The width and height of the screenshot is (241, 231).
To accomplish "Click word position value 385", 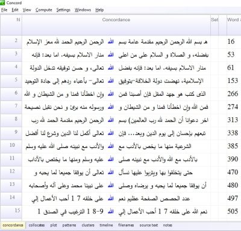I will 233,146.
